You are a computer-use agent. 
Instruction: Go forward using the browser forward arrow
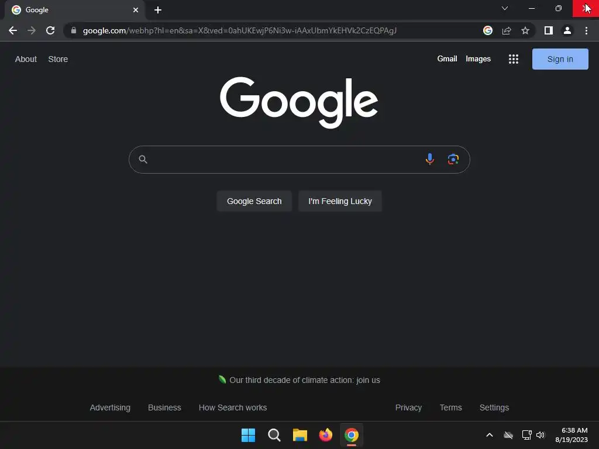32,30
